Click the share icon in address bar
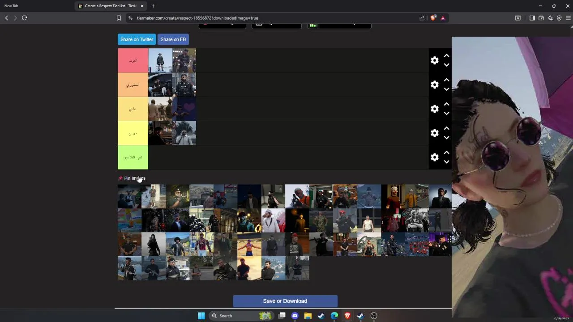This screenshot has width=573, height=322. pos(422,18)
